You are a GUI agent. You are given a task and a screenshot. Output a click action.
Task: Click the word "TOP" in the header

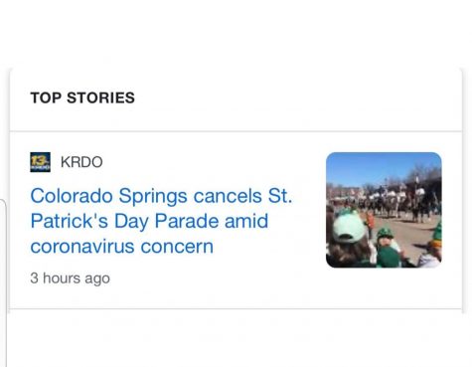coord(46,97)
